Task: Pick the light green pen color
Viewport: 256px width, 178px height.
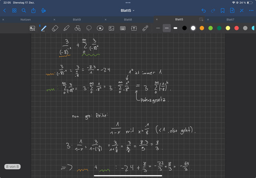Action: pyautogui.click(x=210, y=28)
